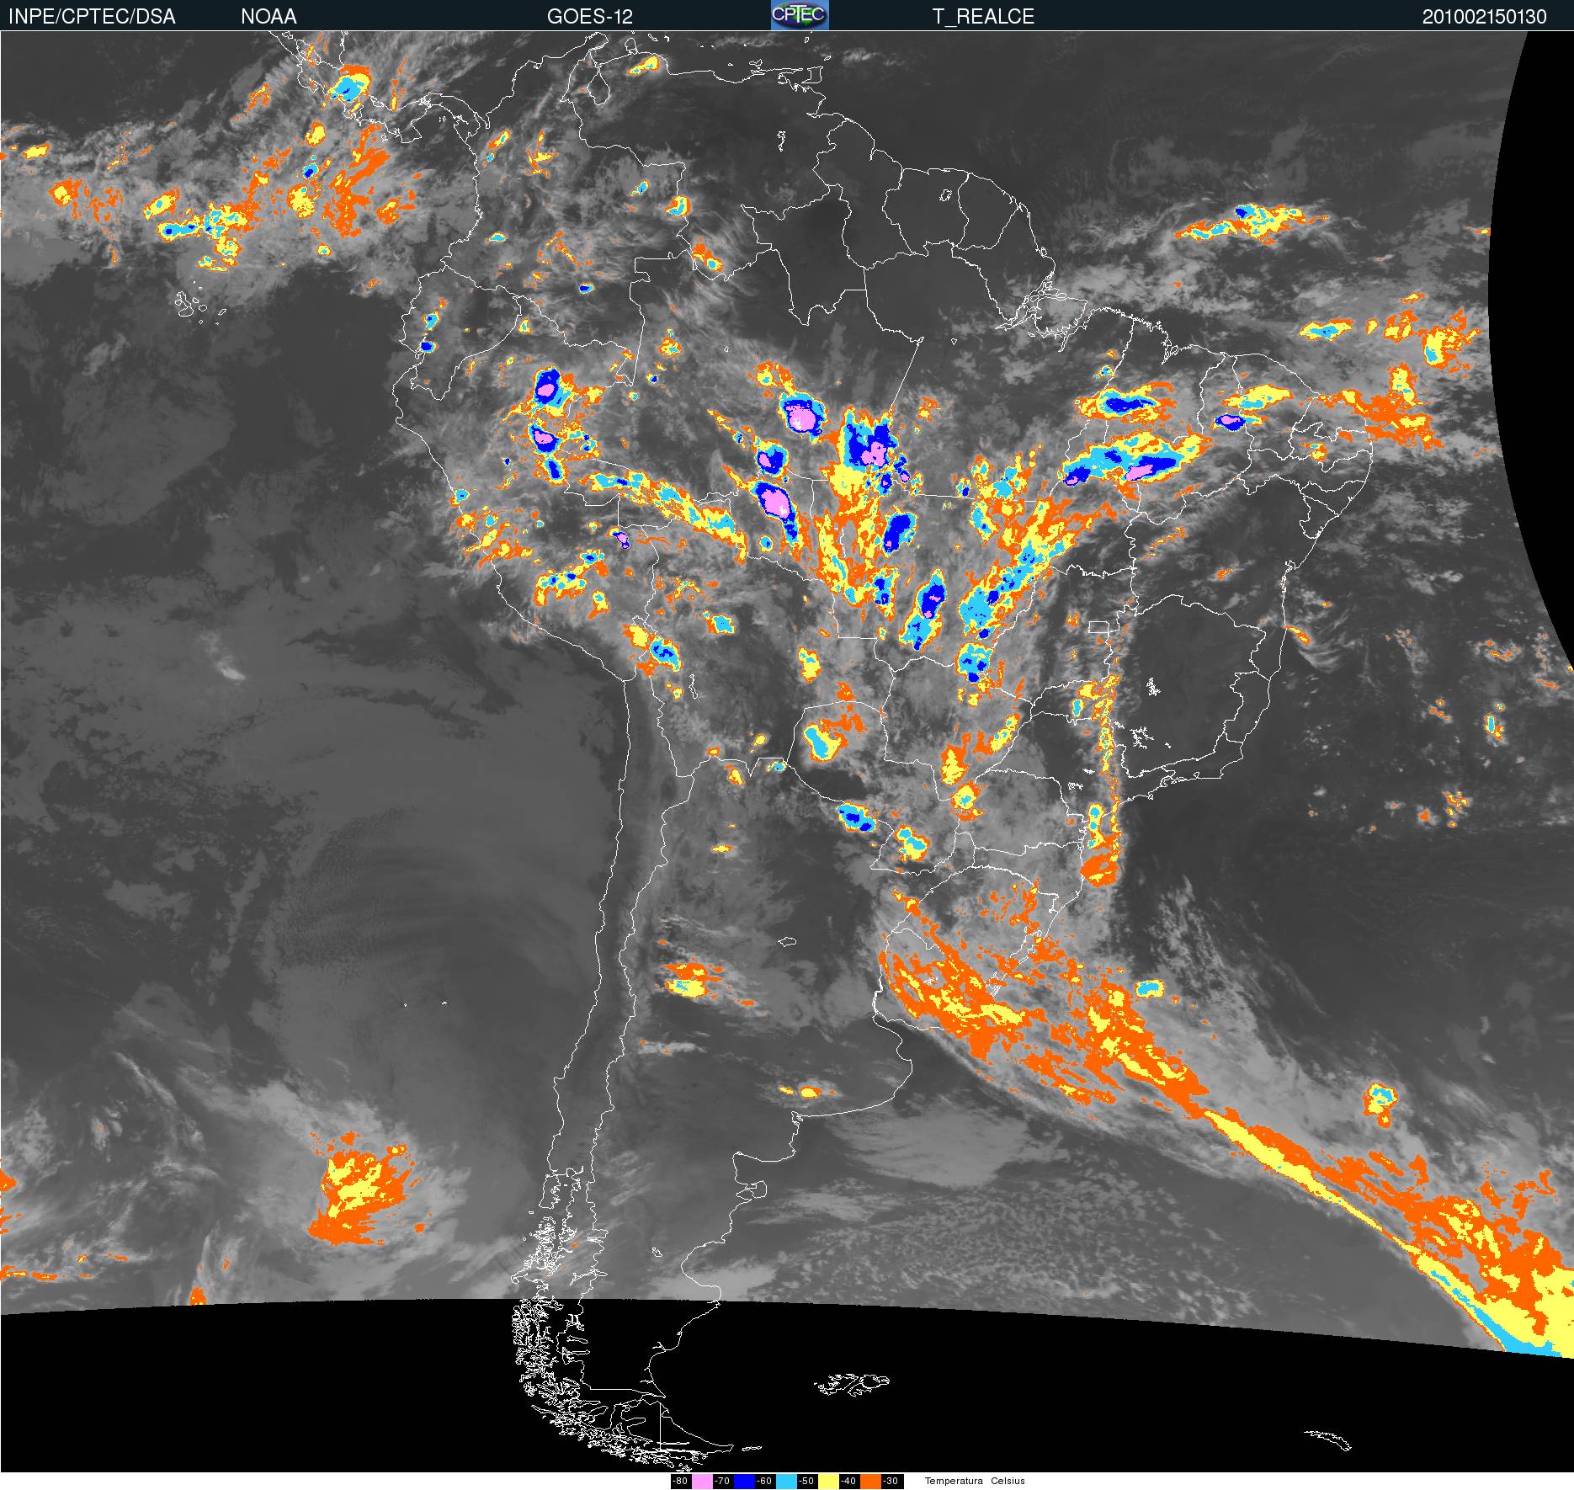The height and width of the screenshot is (1490, 1574).
Task: Click the pink legend swatch
Action: (x=702, y=1481)
